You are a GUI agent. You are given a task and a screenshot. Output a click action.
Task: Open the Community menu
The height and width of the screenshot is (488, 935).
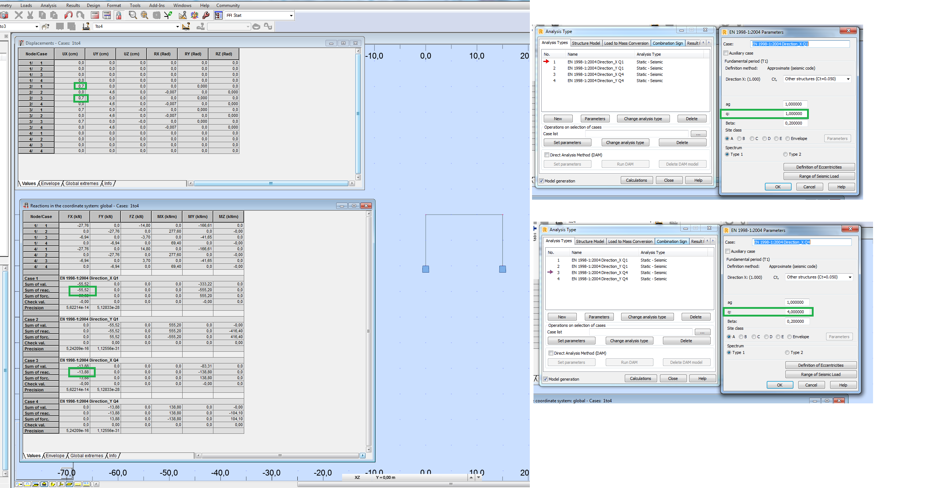coord(228,5)
